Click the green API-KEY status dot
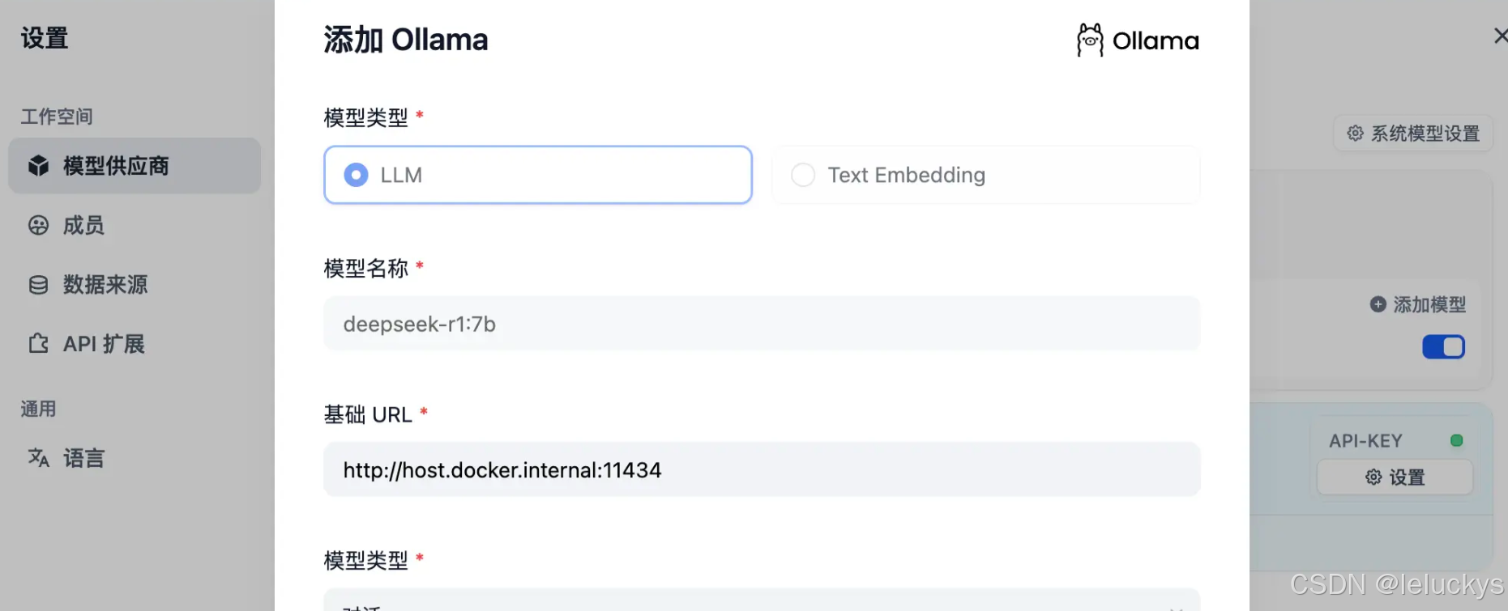 click(x=1456, y=440)
